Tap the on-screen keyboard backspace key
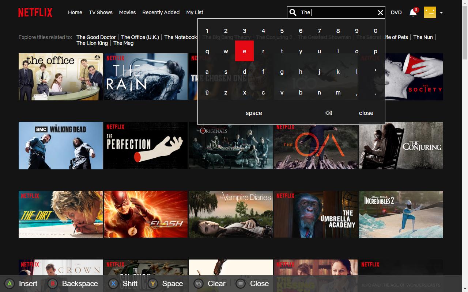This screenshot has height=292, width=468. click(x=329, y=113)
